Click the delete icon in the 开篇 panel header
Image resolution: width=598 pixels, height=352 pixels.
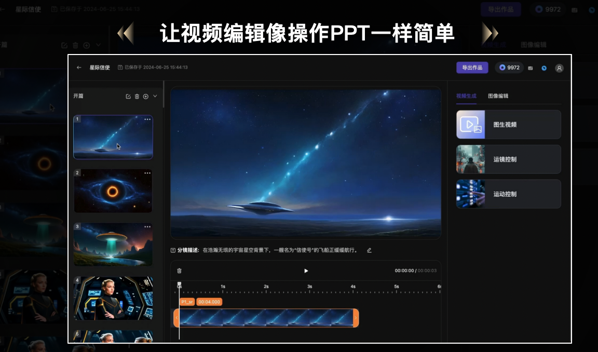pos(137,96)
